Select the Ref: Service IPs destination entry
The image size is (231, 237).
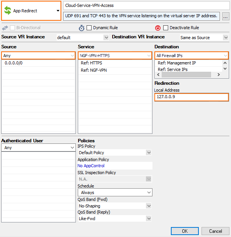[189, 69]
